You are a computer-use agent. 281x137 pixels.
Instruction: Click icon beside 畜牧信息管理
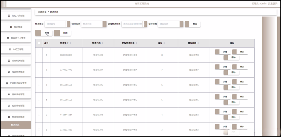click(9, 94)
